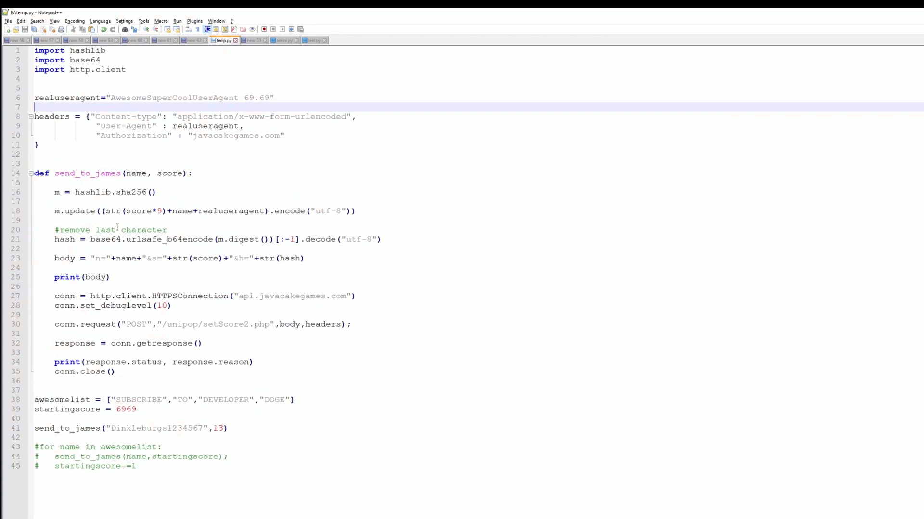Switch to the serve.py tab
This screenshot has width=924, height=519.
coord(284,41)
